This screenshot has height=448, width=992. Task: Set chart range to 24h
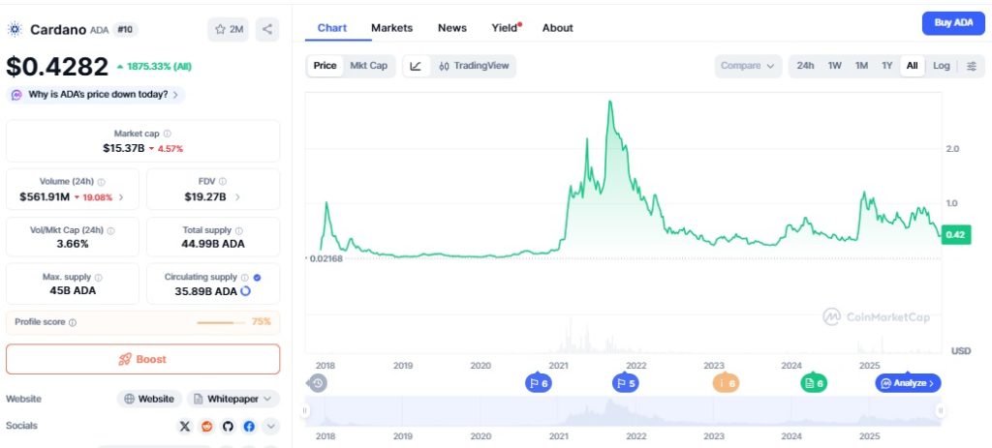(x=805, y=66)
